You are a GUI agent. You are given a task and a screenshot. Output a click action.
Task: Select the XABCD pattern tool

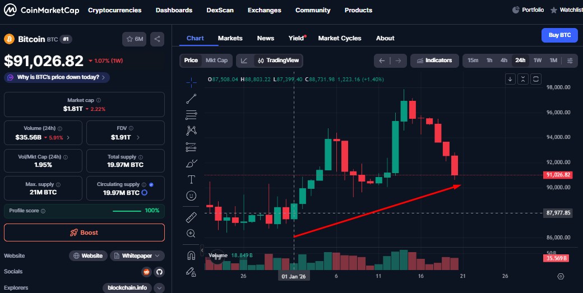[x=191, y=131]
